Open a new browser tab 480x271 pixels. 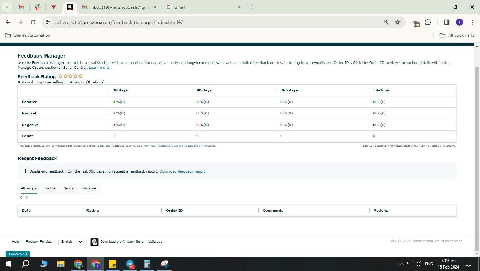coord(252,7)
